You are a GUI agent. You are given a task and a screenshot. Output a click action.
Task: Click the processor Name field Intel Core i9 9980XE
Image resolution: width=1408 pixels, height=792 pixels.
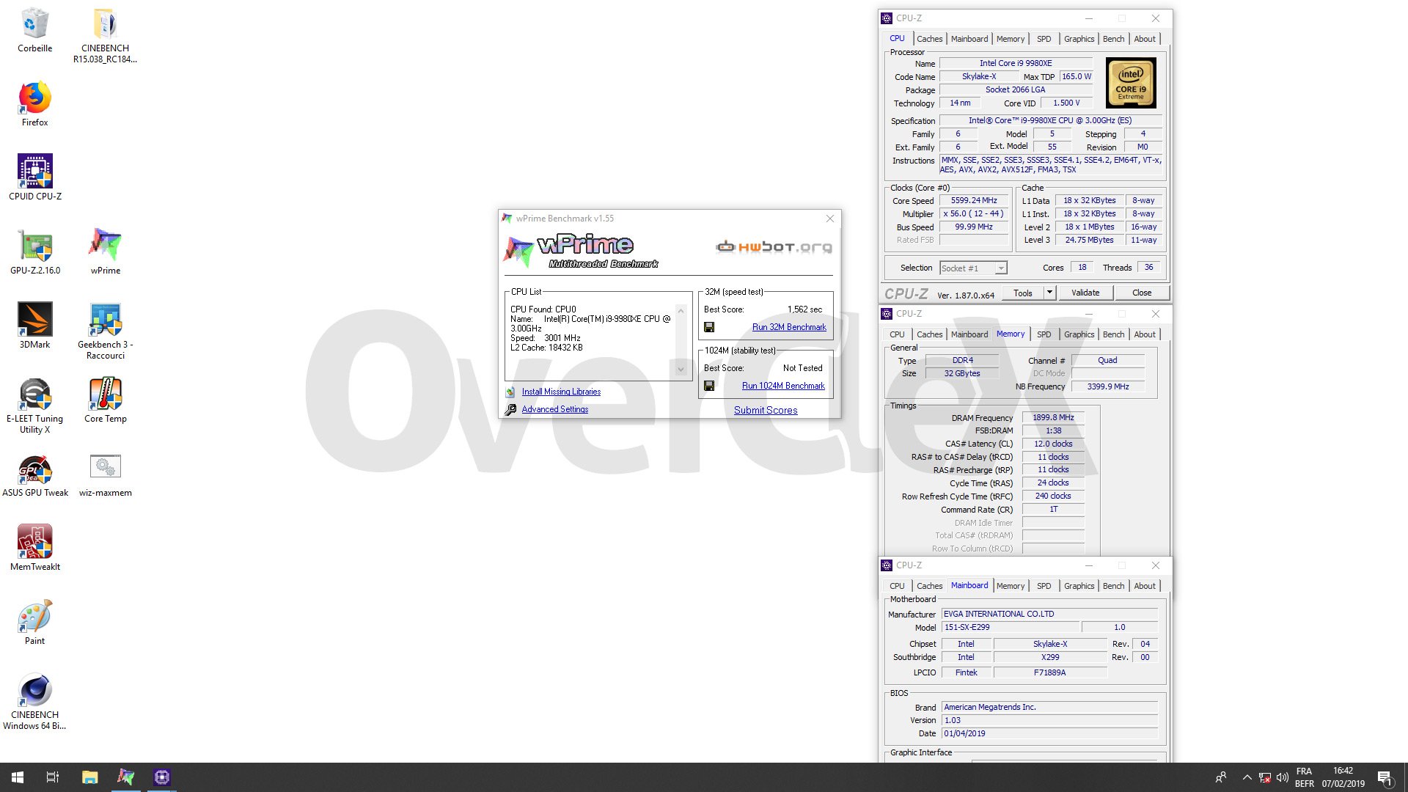pos(1016,64)
